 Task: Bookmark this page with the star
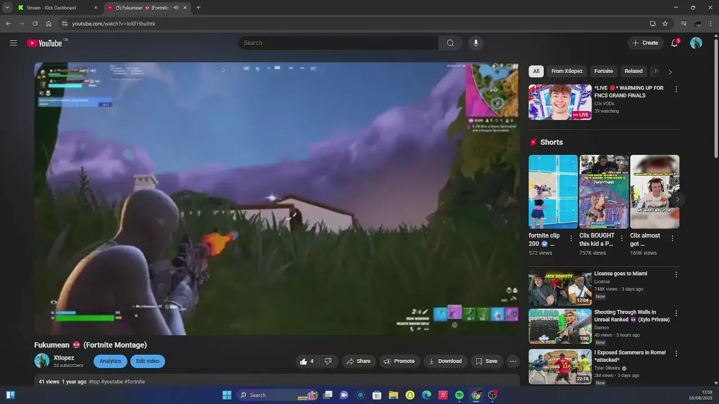click(665, 24)
